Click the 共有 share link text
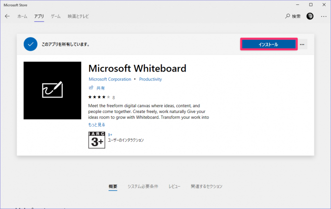Screen dimensions: 331x209 [x=100, y=88]
